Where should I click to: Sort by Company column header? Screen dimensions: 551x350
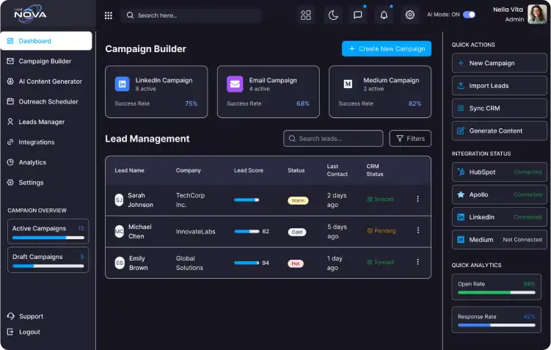[189, 170]
